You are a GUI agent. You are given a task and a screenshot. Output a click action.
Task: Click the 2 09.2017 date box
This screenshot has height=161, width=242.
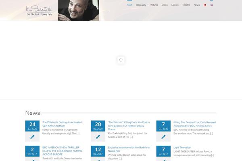[x=32, y=151]
